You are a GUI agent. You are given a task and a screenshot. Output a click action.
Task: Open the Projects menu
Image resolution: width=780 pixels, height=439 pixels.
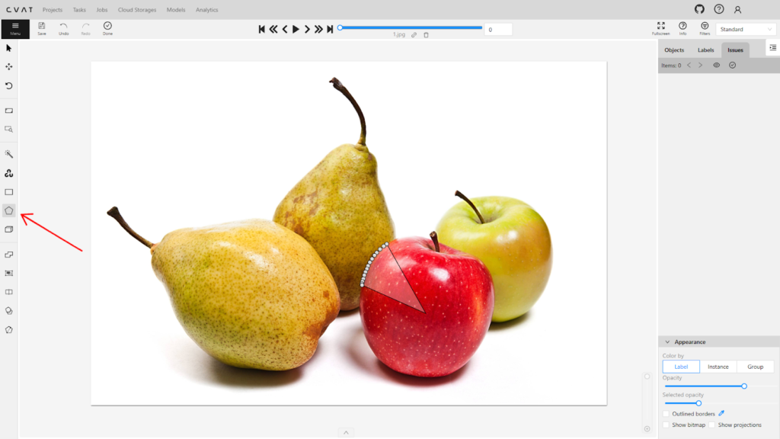click(53, 9)
